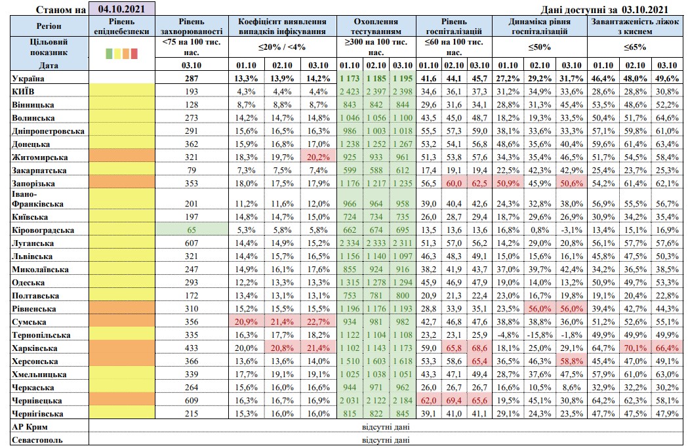
Task: Select the 04.10.2021 date field
Action: pyautogui.click(x=122, y=9)
